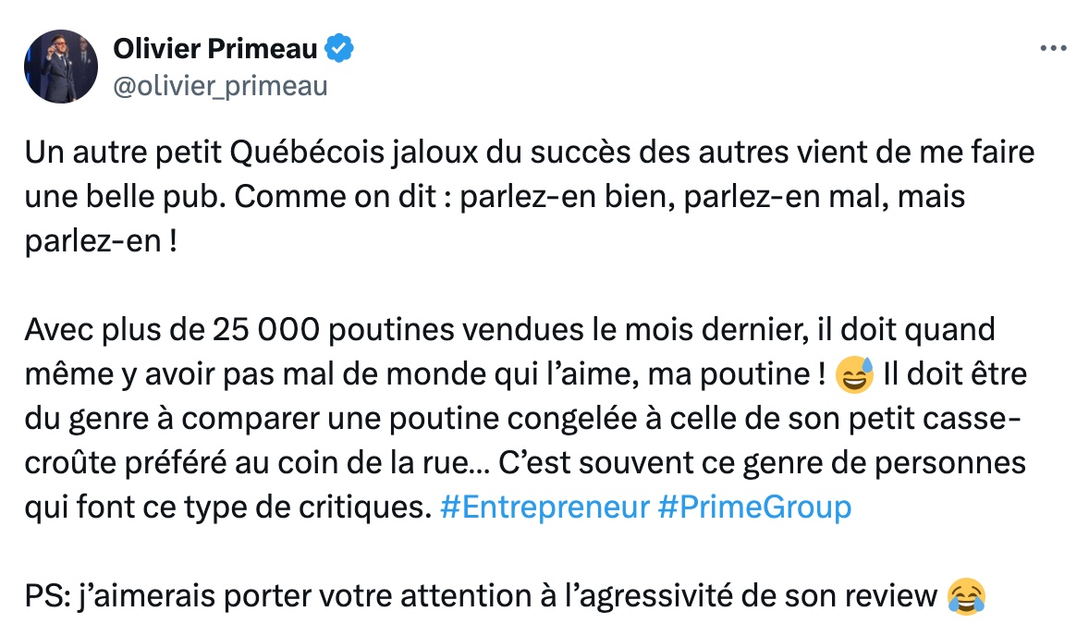This screenshot has width=1089, height=636.
Task: Click the line starting "du genre à comparer"
Action: point(523,419)
